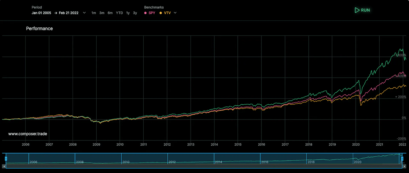The height and width of the screenshot is (173, 409).
Task: Click the 2014 marker in the navigator
Action: point(218,162)
